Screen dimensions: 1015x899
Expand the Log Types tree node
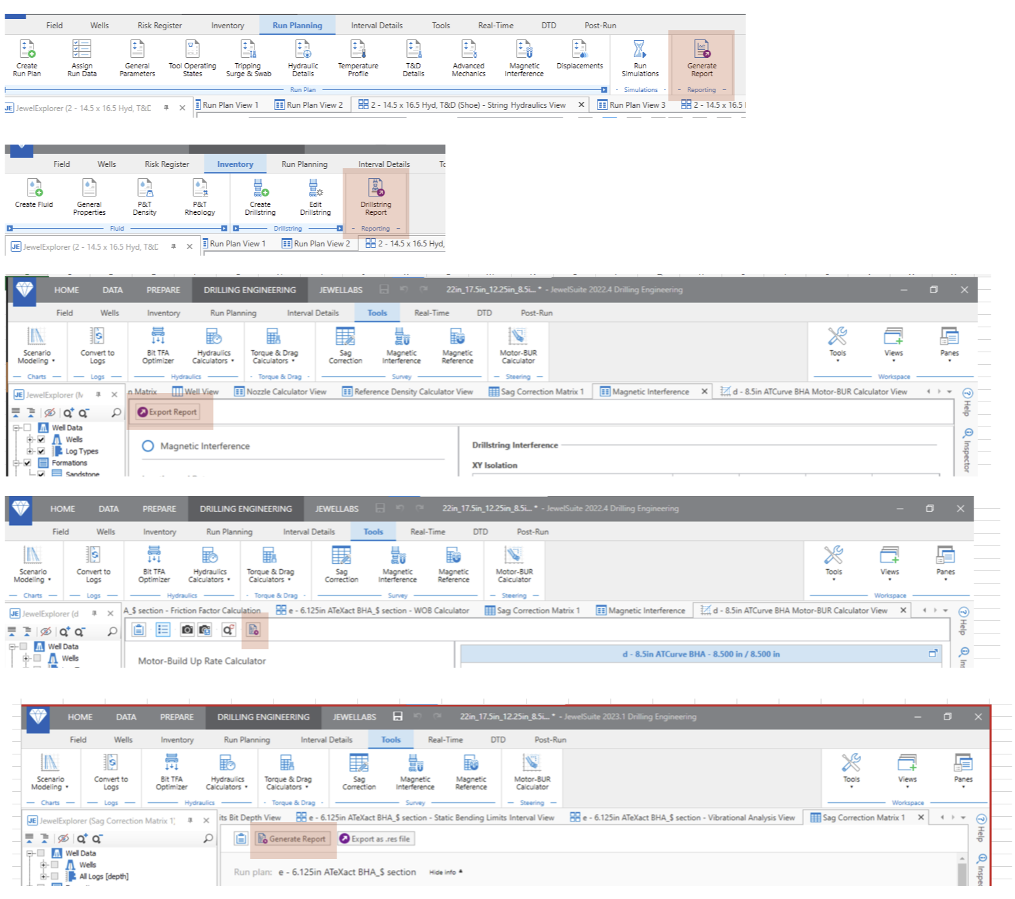(x=30, y=451)
